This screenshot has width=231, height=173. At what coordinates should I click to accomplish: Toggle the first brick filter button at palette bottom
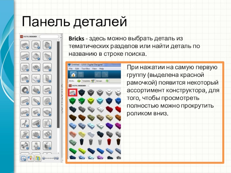click(23, 158)
